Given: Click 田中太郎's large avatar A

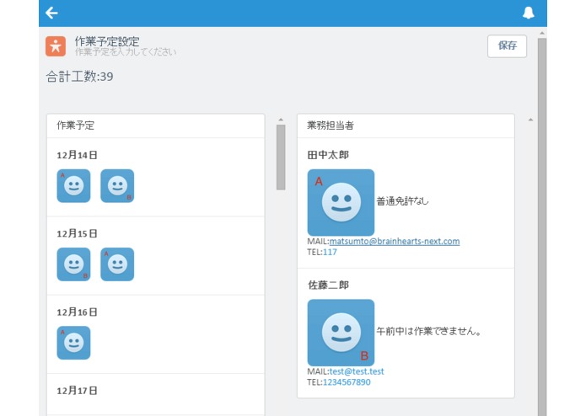Looking at the screenshot, I should click(341, 203).
